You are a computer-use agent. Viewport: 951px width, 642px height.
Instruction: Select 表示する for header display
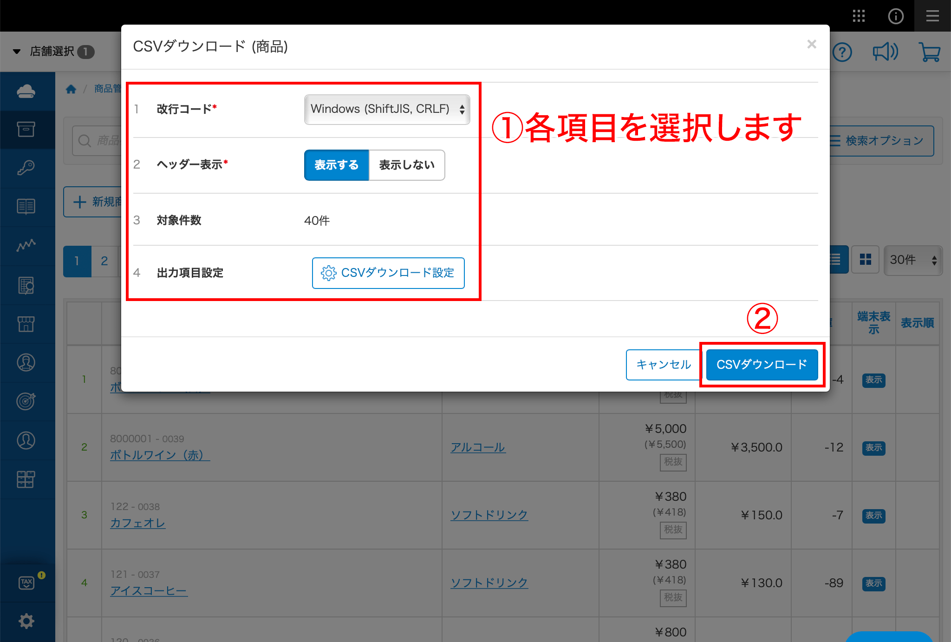[336, 165]
